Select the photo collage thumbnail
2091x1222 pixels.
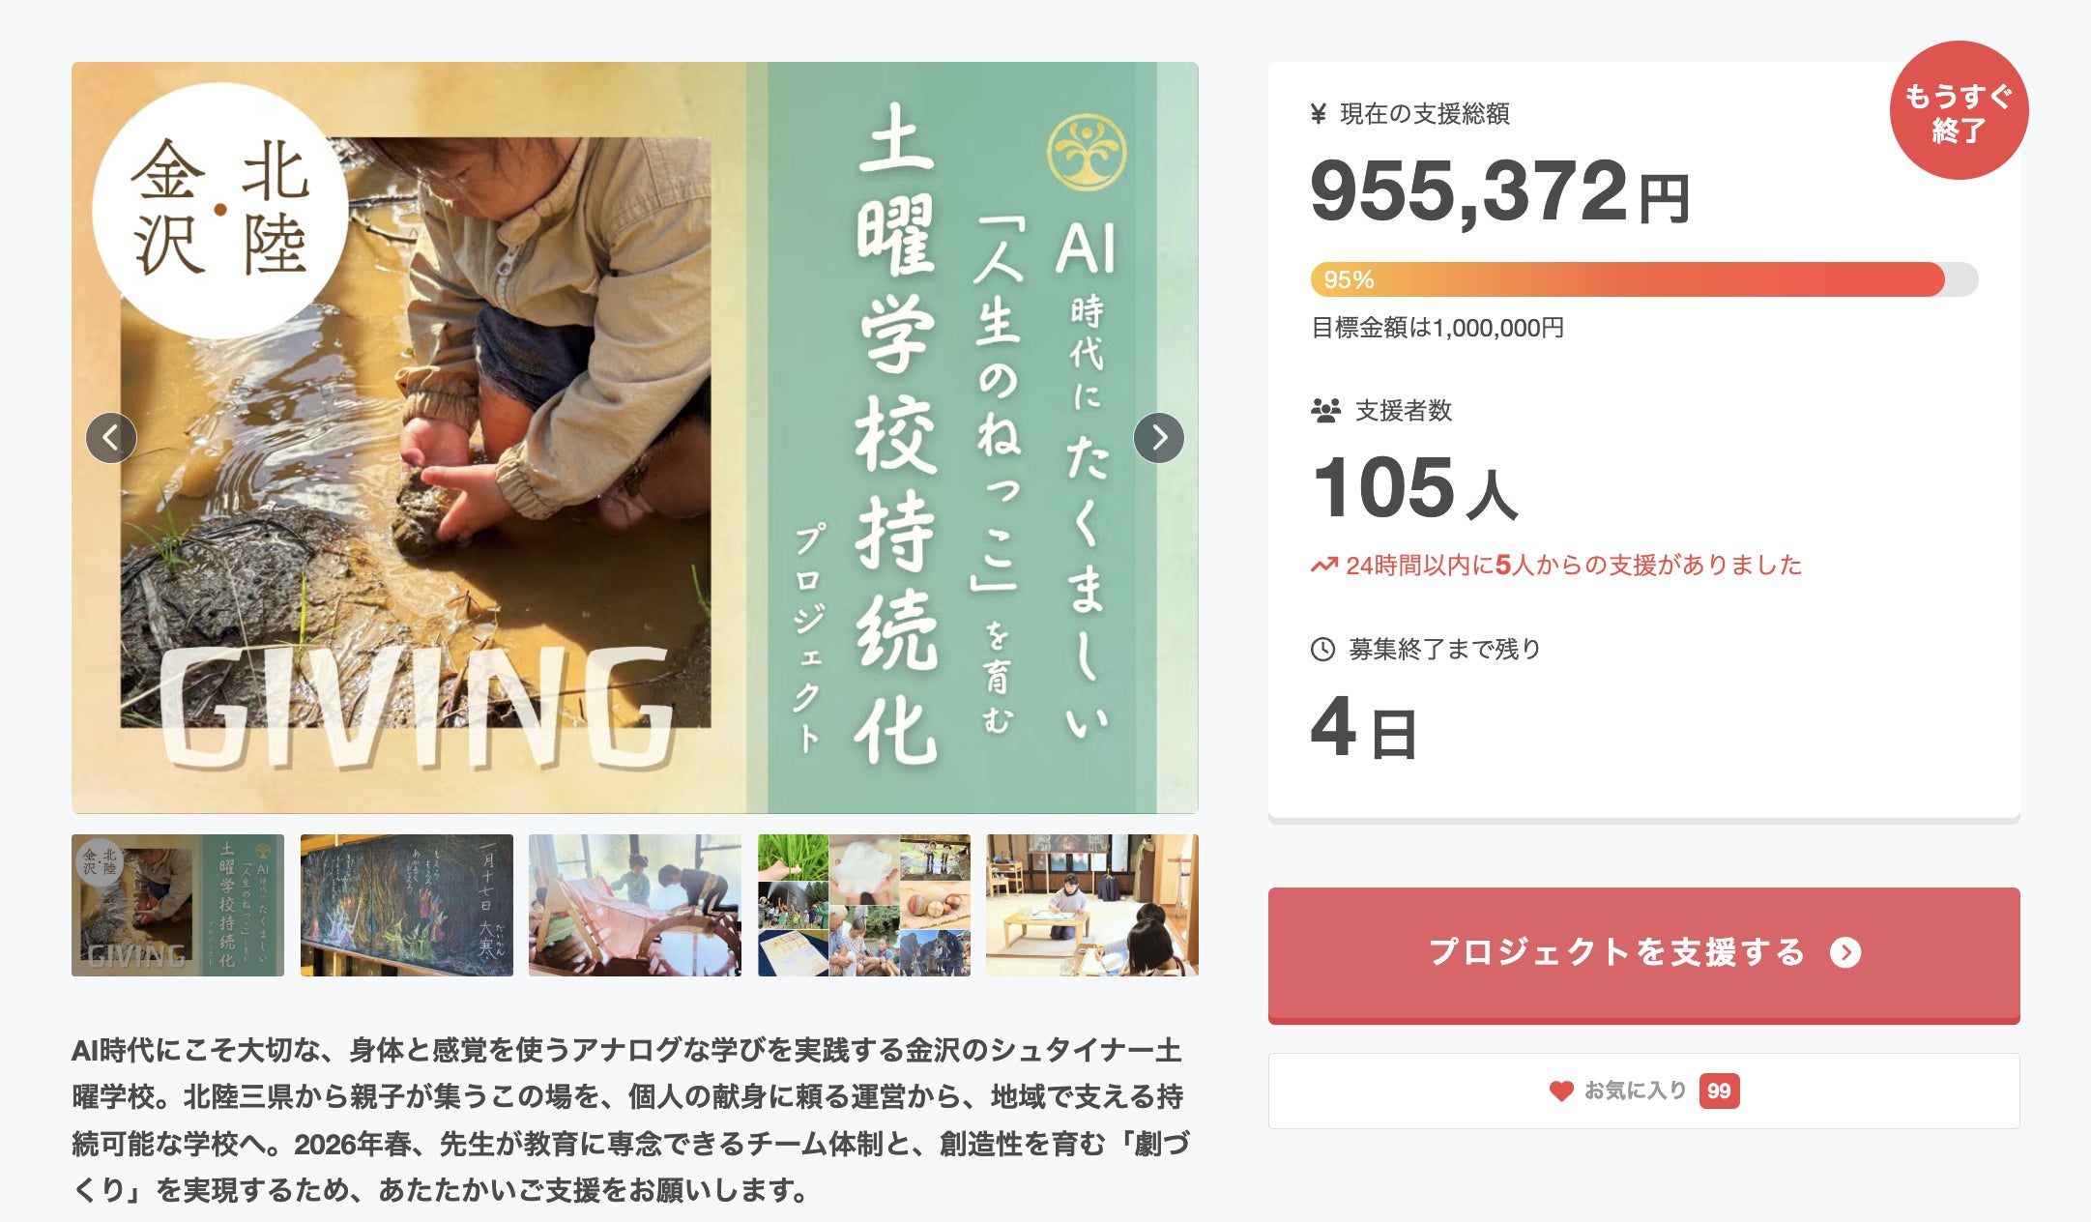click(863, 905)
